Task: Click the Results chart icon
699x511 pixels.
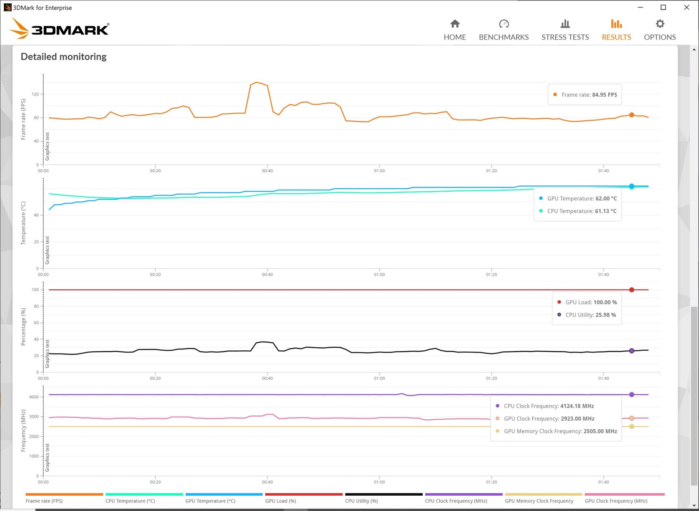Action: (x=616, y=24)
